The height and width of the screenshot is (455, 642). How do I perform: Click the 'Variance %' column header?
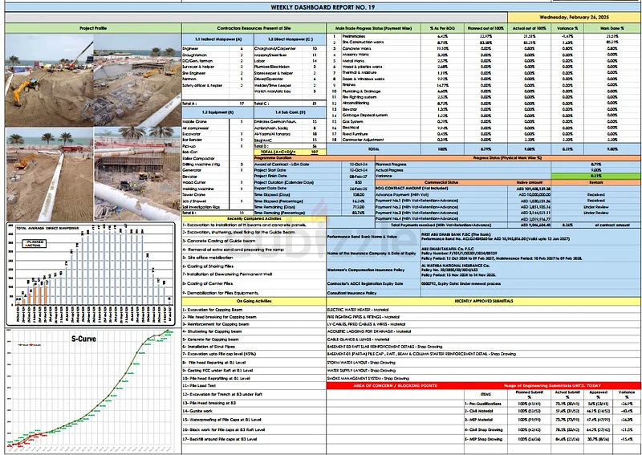click(567, 28)
